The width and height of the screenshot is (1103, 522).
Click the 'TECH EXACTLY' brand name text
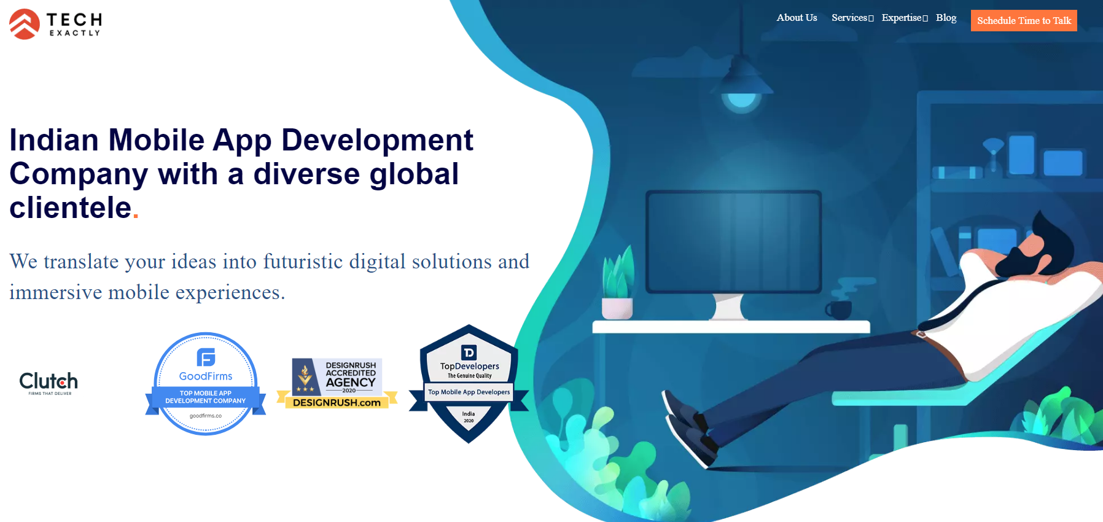(74, 25)
